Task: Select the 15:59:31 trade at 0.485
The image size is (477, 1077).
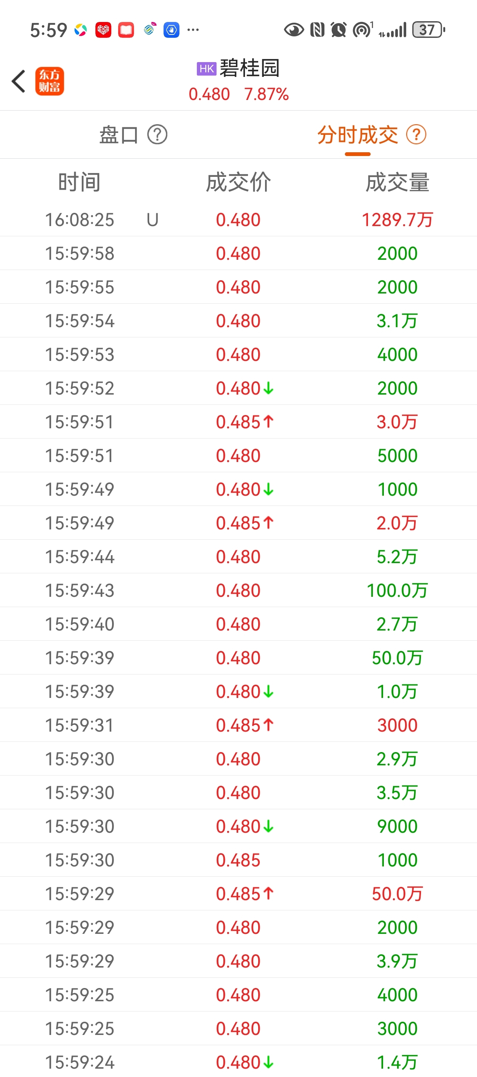Action: click(x=238, y=725)
